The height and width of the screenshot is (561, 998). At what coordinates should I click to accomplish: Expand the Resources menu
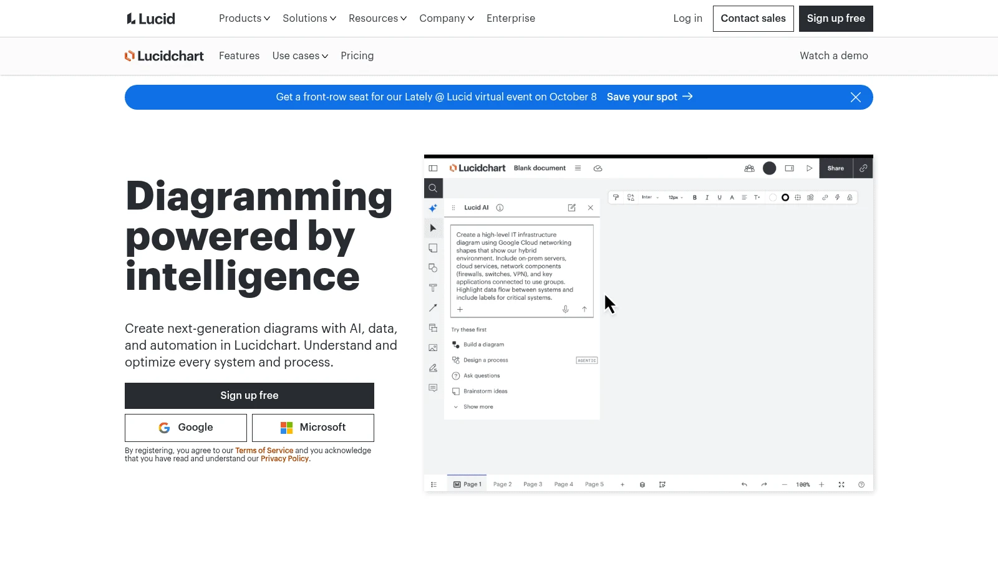(378, 19)
